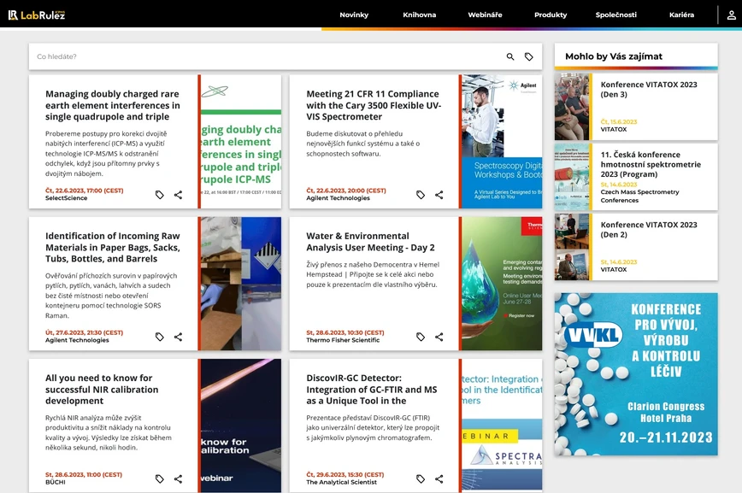
Task: Tag the NIR calibration development card
Action: tap(160, 478)
